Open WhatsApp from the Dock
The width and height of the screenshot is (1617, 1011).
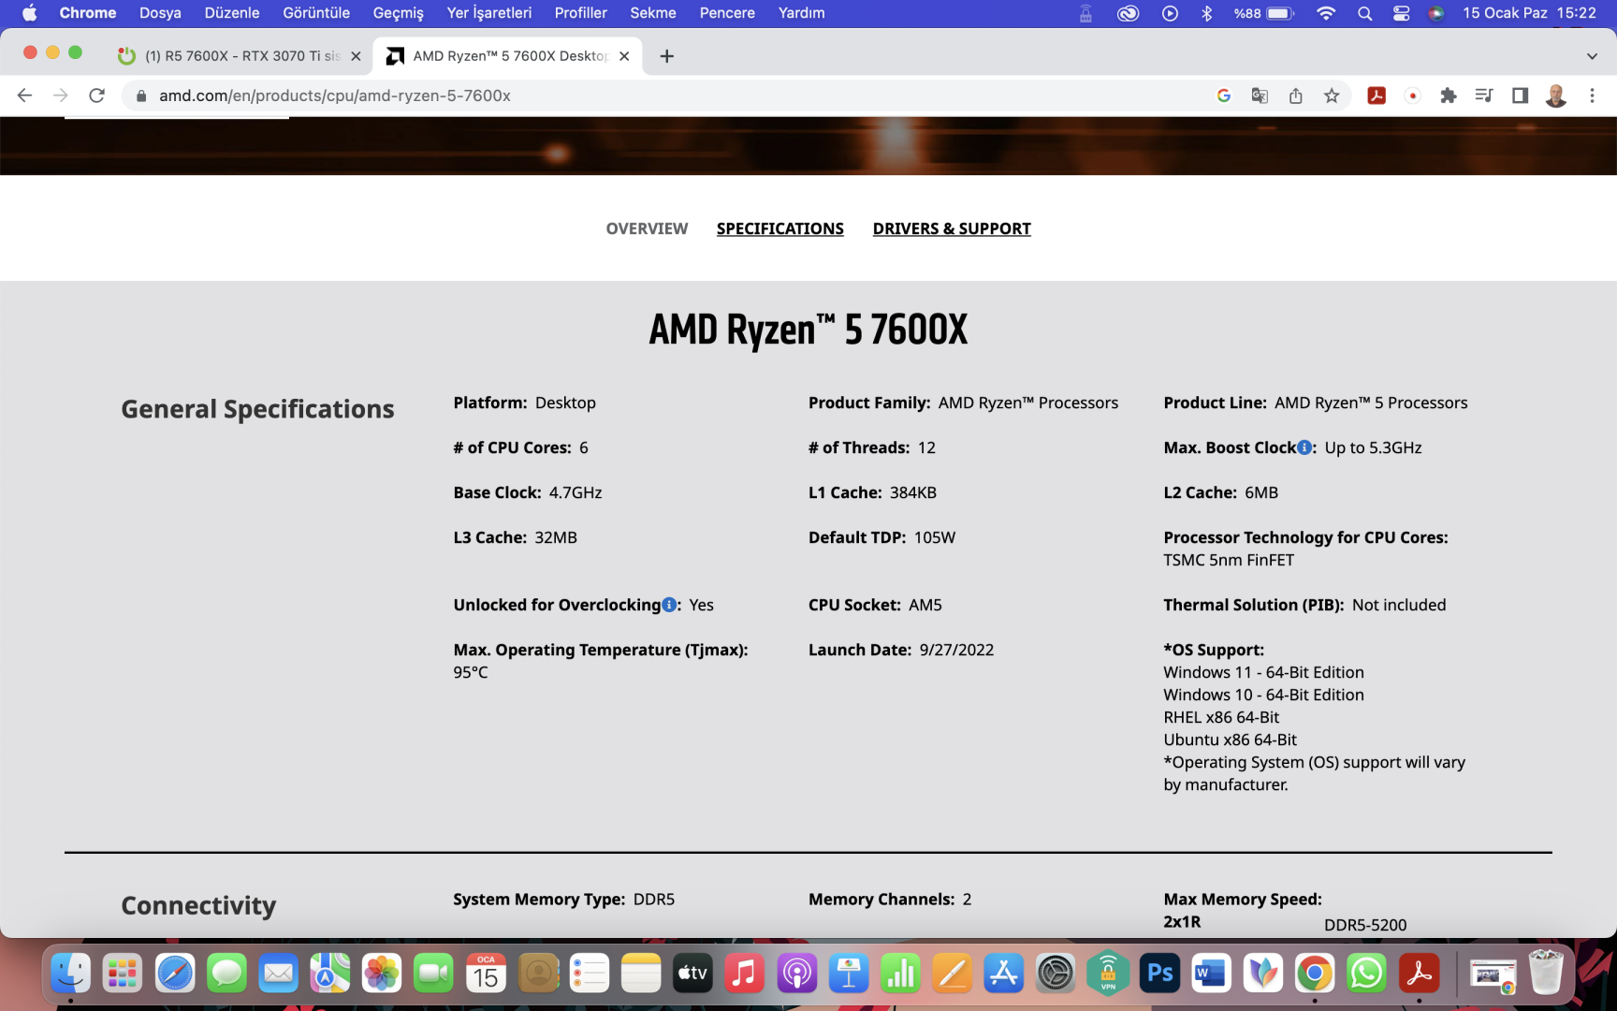click(1366, 974)
